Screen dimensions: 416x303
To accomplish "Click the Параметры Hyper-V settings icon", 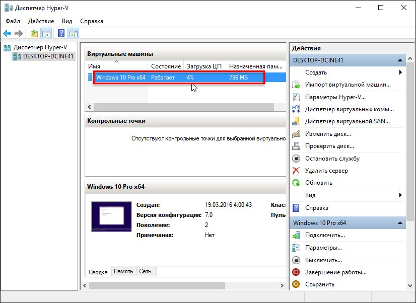I will coord(296,97).
